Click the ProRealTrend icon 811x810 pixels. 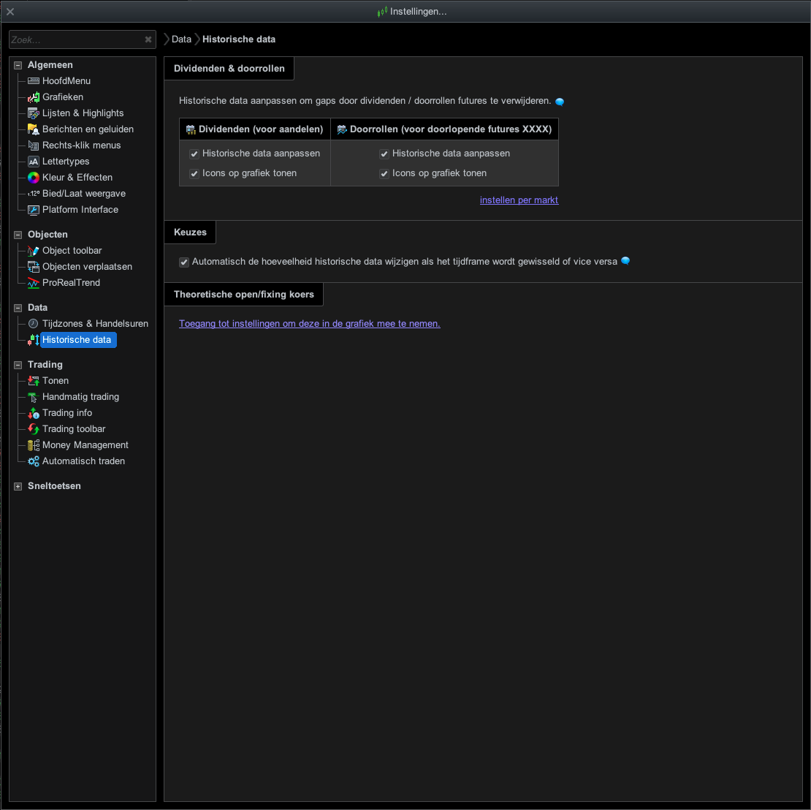tap(33, 283)
